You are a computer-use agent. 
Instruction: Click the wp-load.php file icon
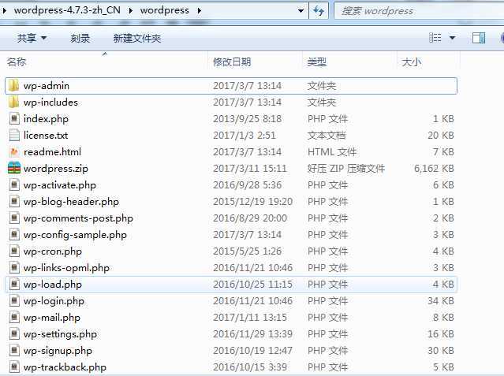tap(14, 285)
